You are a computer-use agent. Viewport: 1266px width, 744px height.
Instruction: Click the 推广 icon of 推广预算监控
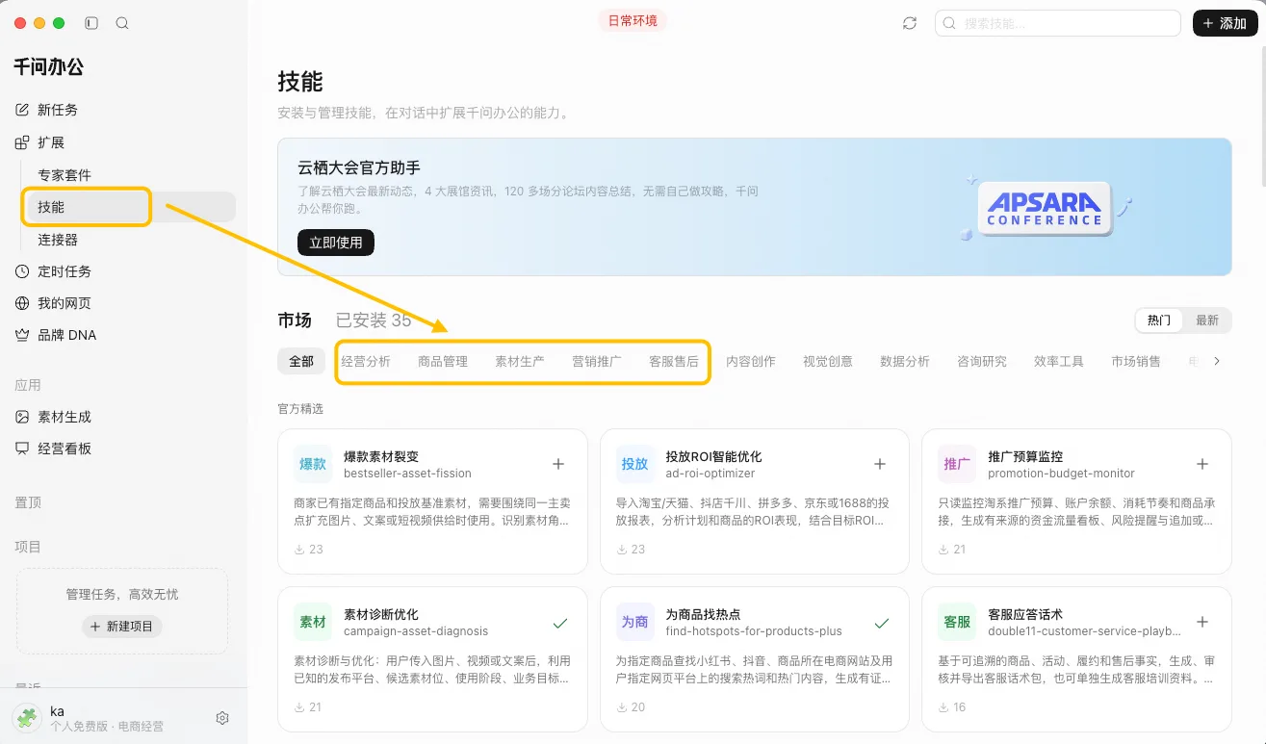pyautogui.click(x=957, y=464)
